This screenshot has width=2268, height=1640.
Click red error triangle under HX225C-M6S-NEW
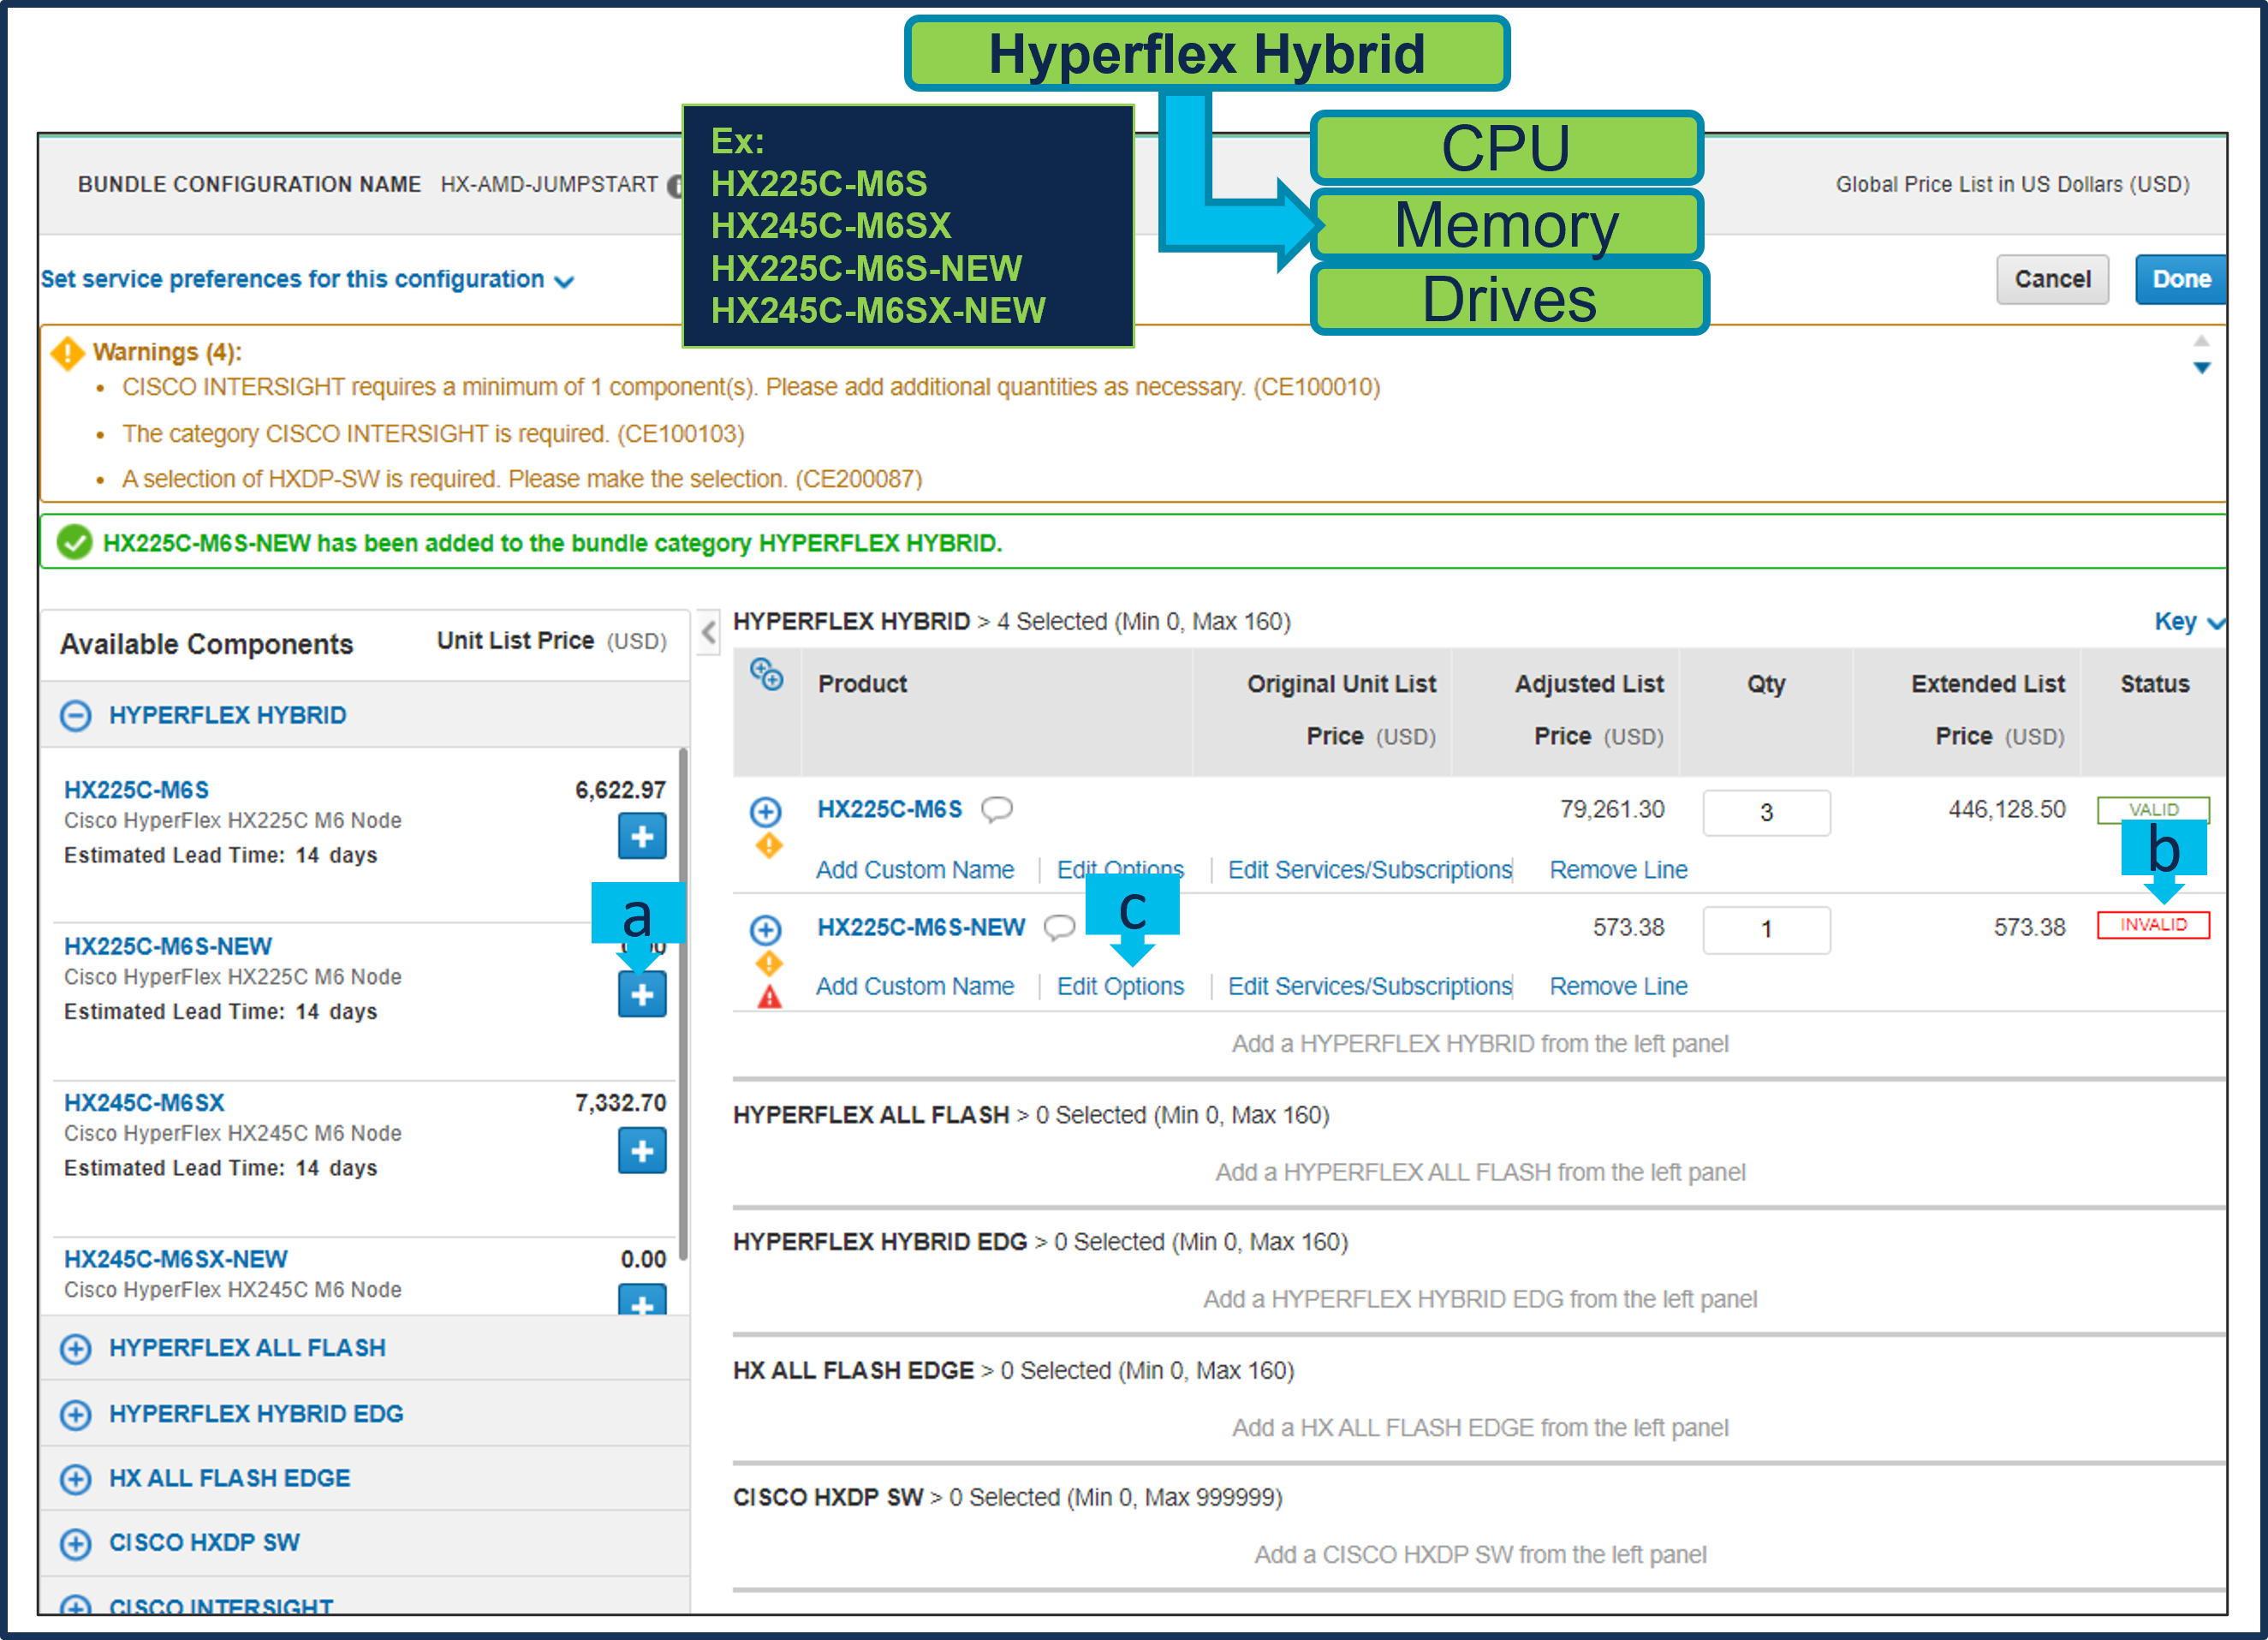point(769,997)
